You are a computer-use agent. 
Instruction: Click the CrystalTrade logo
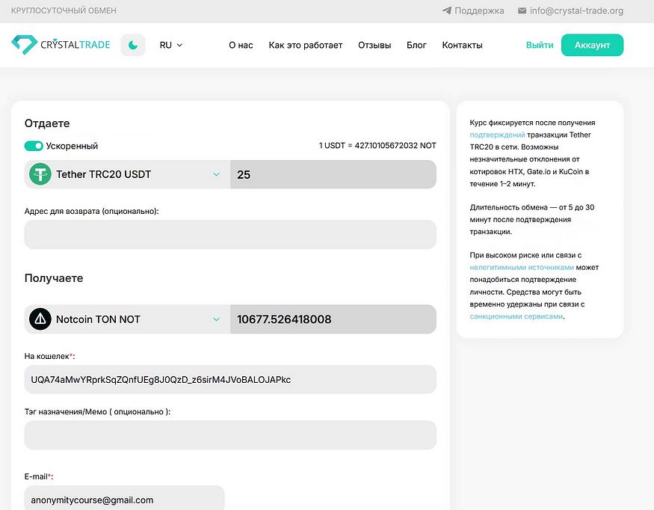(x=61, y=45)
